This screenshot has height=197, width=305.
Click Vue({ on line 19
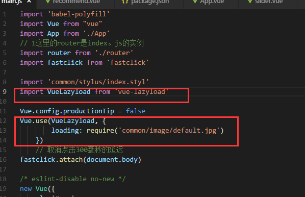[x=45, y=189]
